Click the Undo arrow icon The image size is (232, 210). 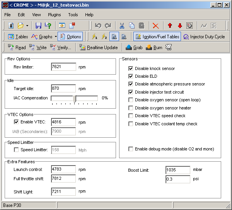[98, 26]
